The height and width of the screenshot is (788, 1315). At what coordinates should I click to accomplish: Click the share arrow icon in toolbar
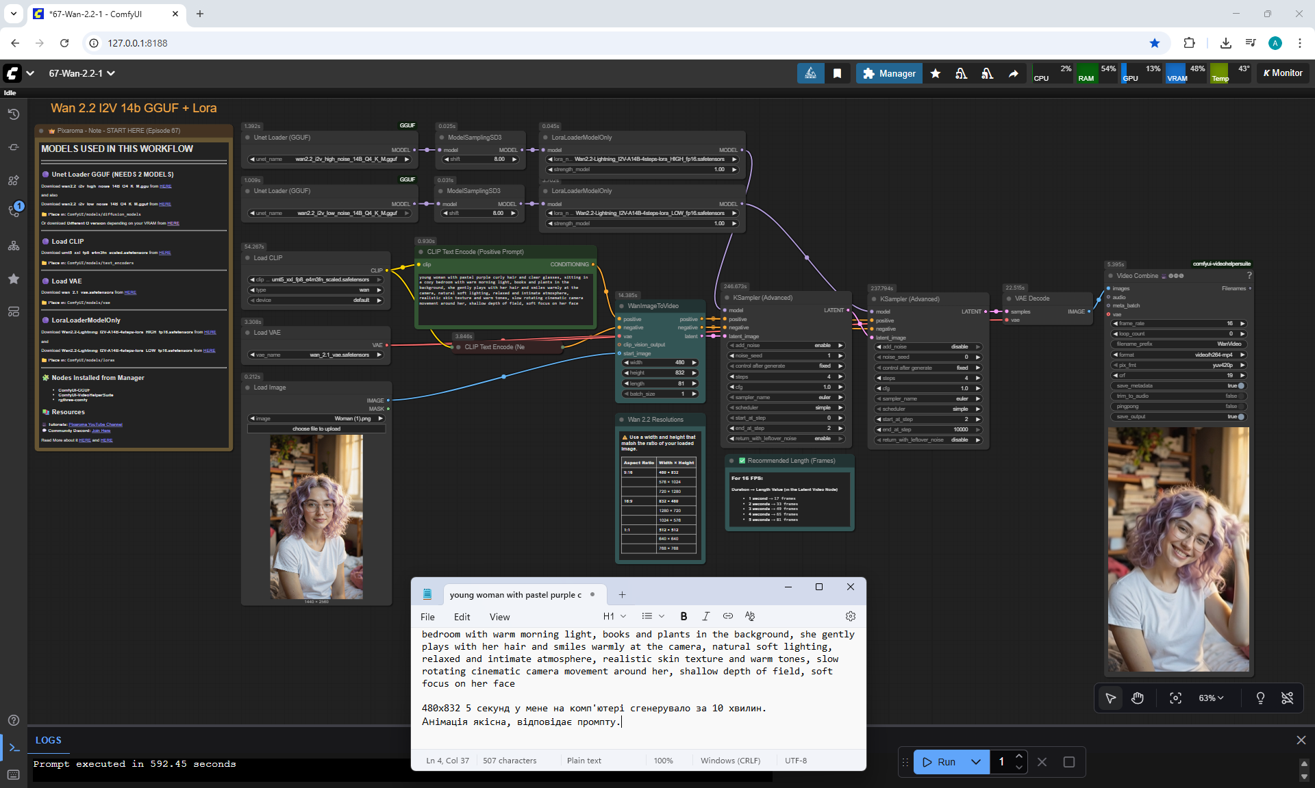[x=1013, y=73]
